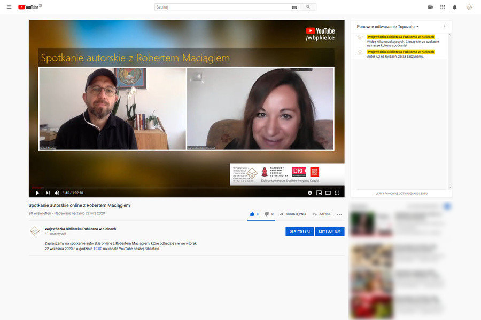481x320 pixels.
Task: Mute the video with the speaker icon
Action: click(57, 193)
